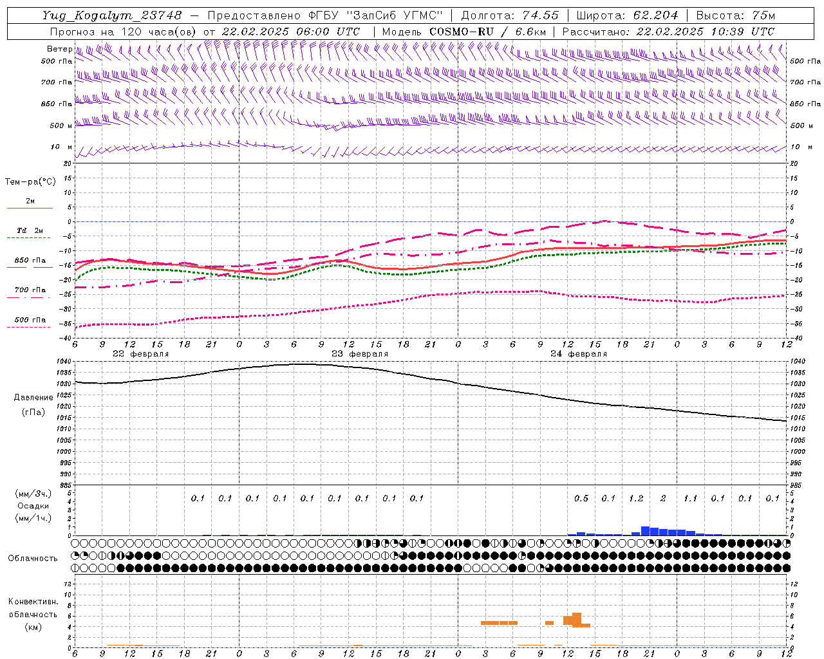Viewport: 824px width, 659px height.
Task: Click the Осадки precipitation panel label
Action: pyautogui.click(x=33, y=506)
